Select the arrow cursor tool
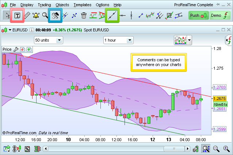Viewport: 233px width, 155px height. [x=7, y=15]
